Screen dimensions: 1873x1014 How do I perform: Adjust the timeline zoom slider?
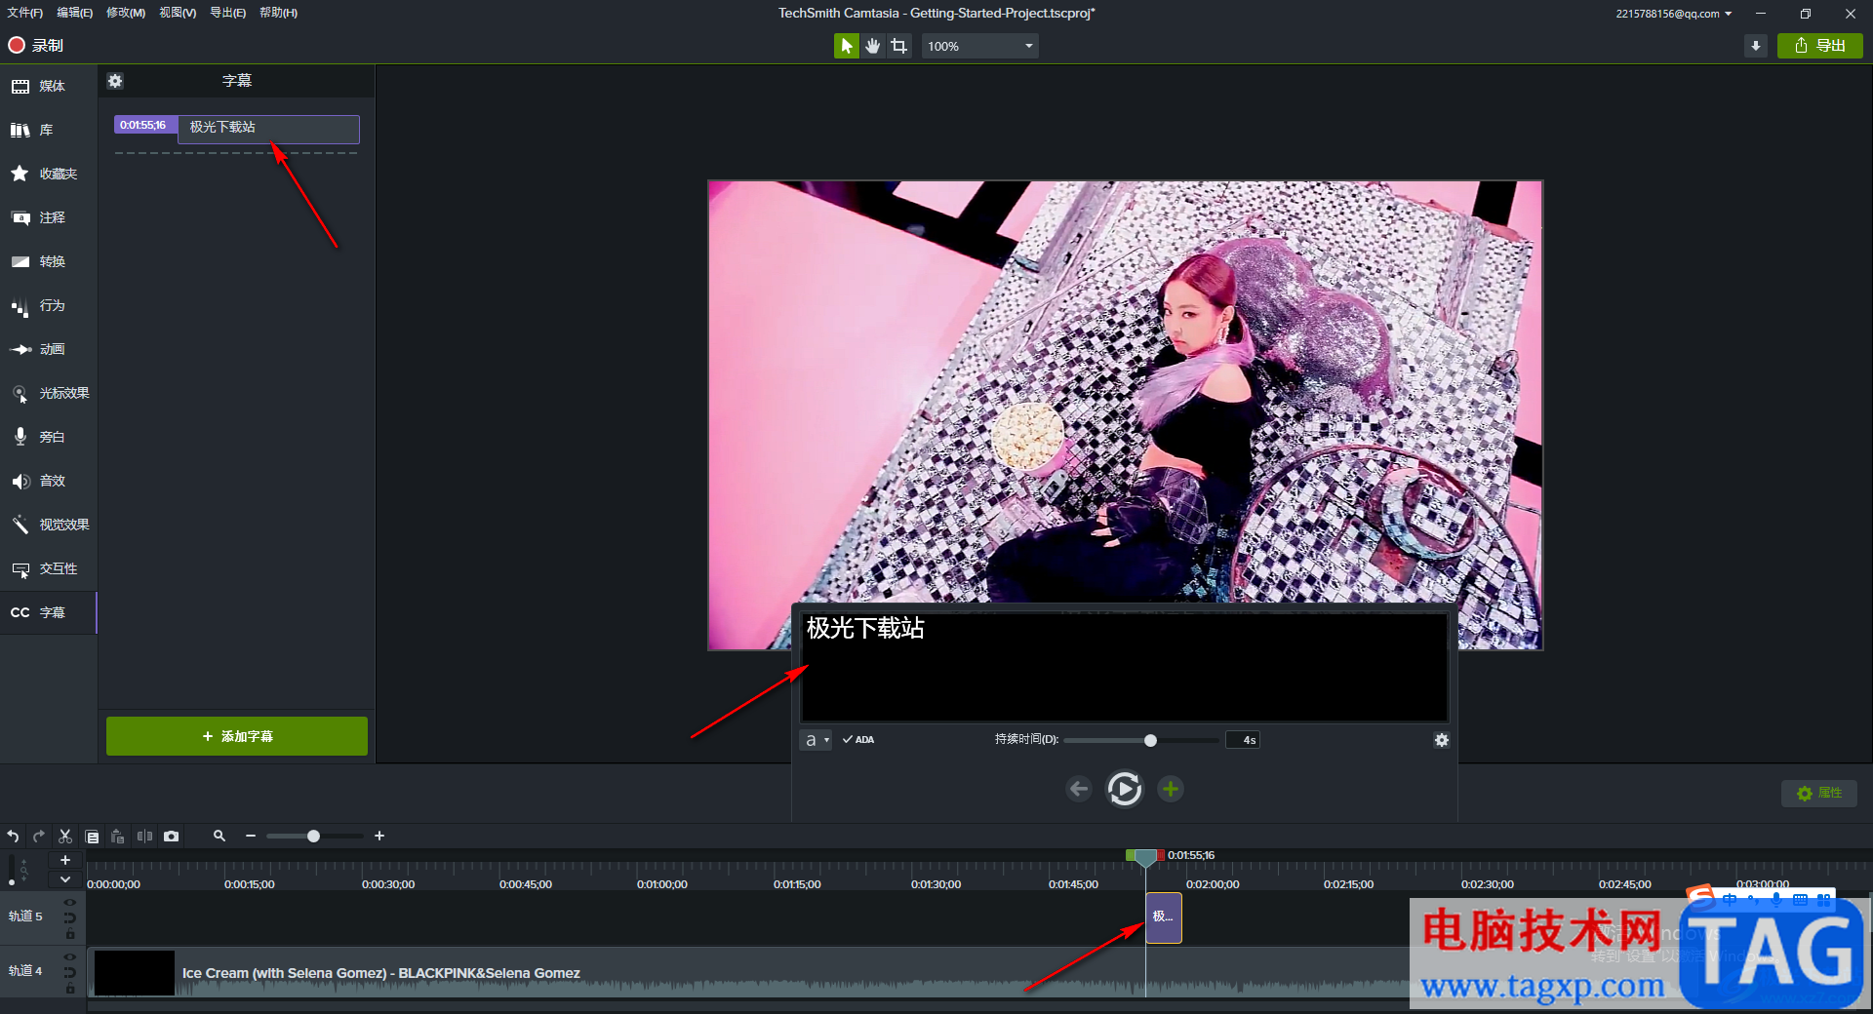tap(314, 836)
